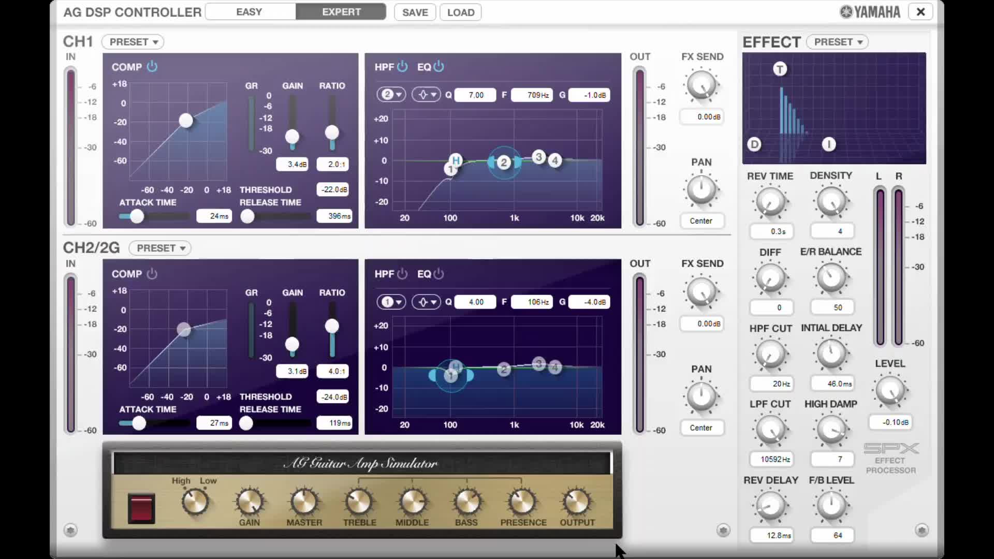
Task: Open the EFFECT PRESET dropdown
Action: pos(837,42)
